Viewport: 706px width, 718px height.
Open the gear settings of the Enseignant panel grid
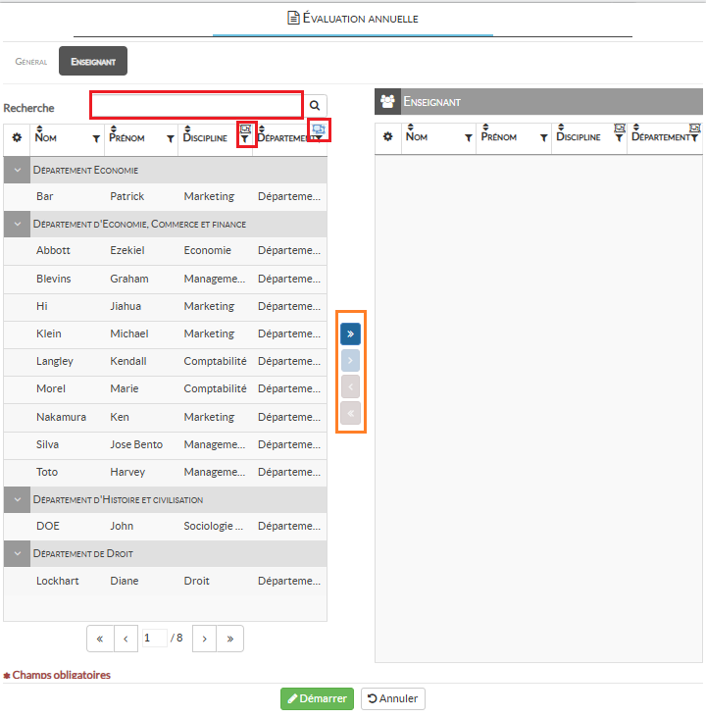(x=387, y=137)
